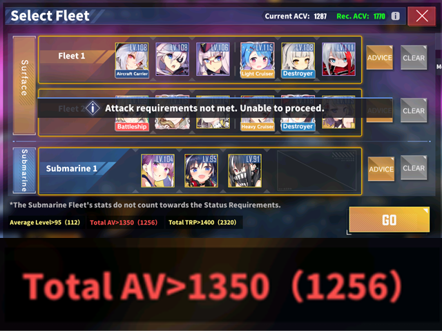442x331 pixels.
Task: Close the Select Fleet window
Action: [422, 16]
